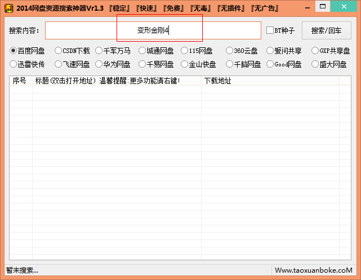The width and height of the screenshot is (361, 280).
Task: Click the search content input field
Action: click(x=153, y=30)
